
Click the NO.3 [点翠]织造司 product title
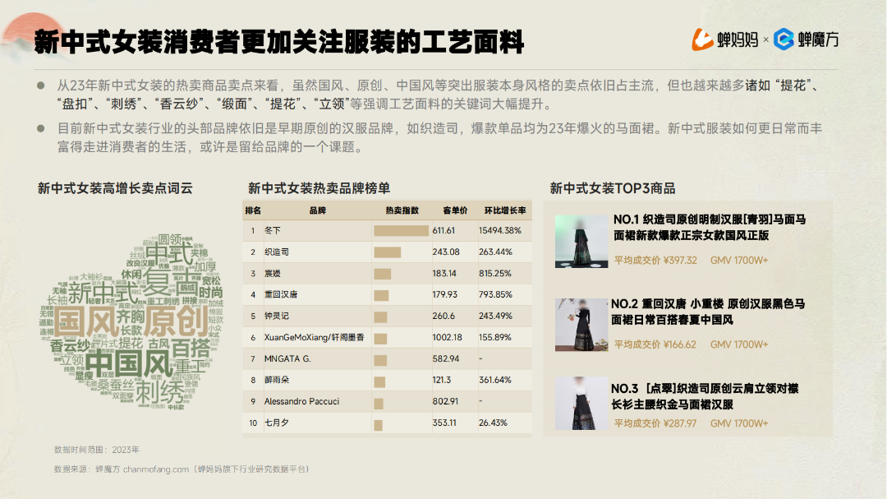pyautogui.click(x=705, y=396)
